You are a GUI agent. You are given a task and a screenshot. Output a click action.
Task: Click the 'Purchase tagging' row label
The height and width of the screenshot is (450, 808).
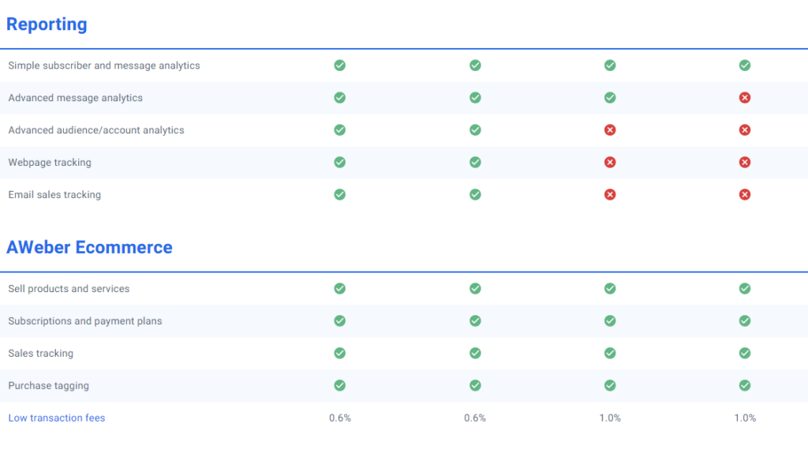tap(48, 385)
